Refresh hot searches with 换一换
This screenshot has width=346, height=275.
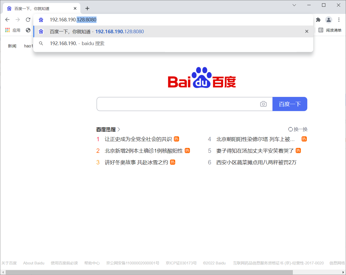(x=298, y=129)
